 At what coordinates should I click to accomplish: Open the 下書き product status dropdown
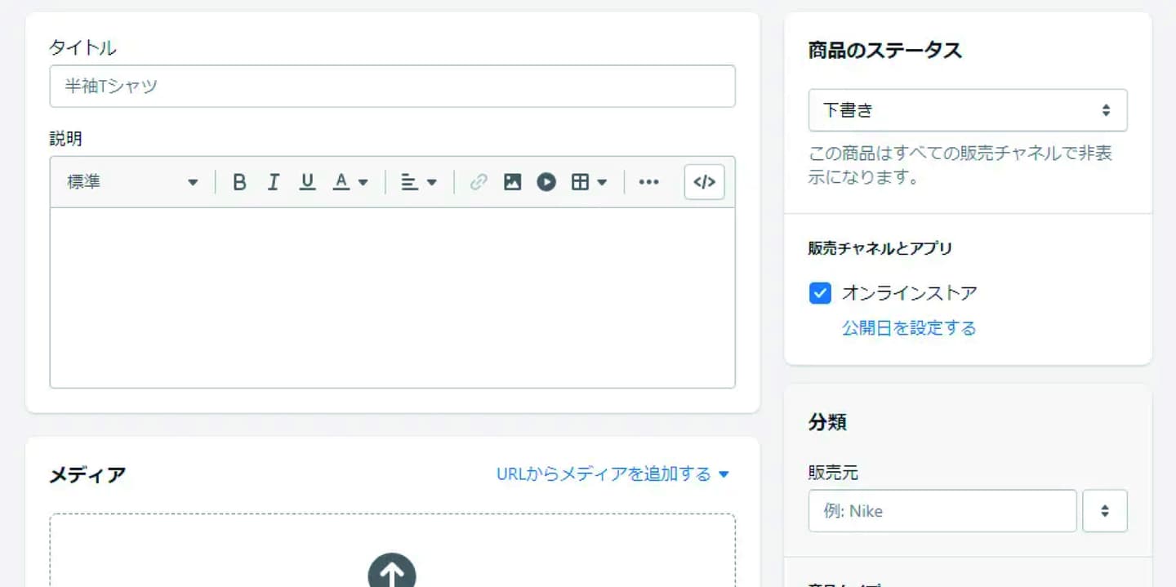[x=967, y=110]
